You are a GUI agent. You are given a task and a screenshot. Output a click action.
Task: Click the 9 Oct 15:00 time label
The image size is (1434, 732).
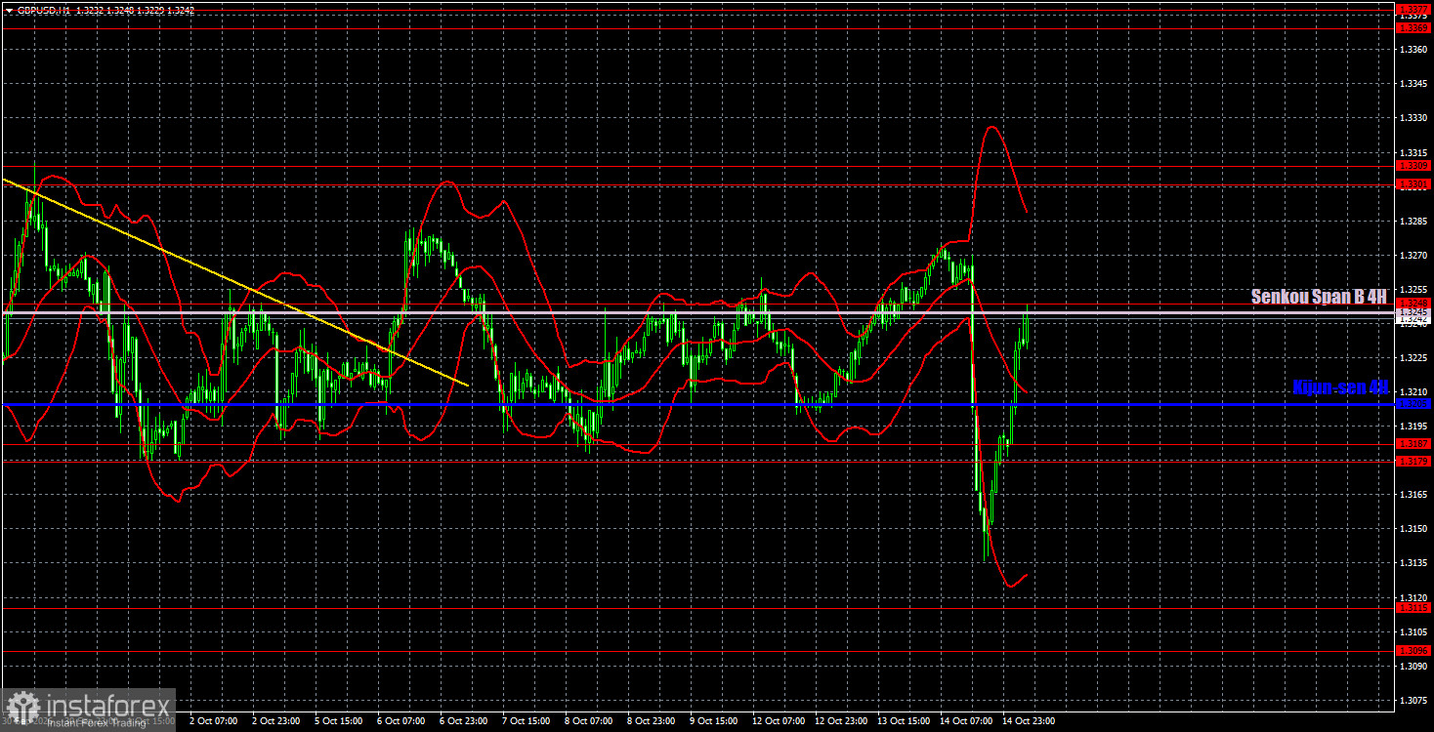713,721
